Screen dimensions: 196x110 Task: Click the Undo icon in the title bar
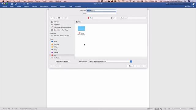pyautogui.click(x=20, y=4)
